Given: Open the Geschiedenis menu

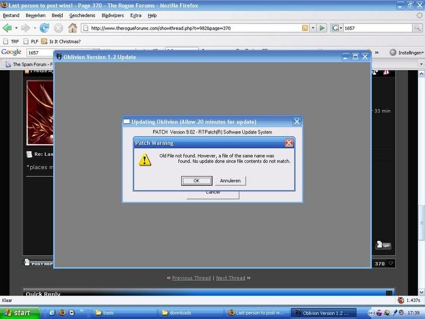Looking at the screenshot, I should coord(82,15).
